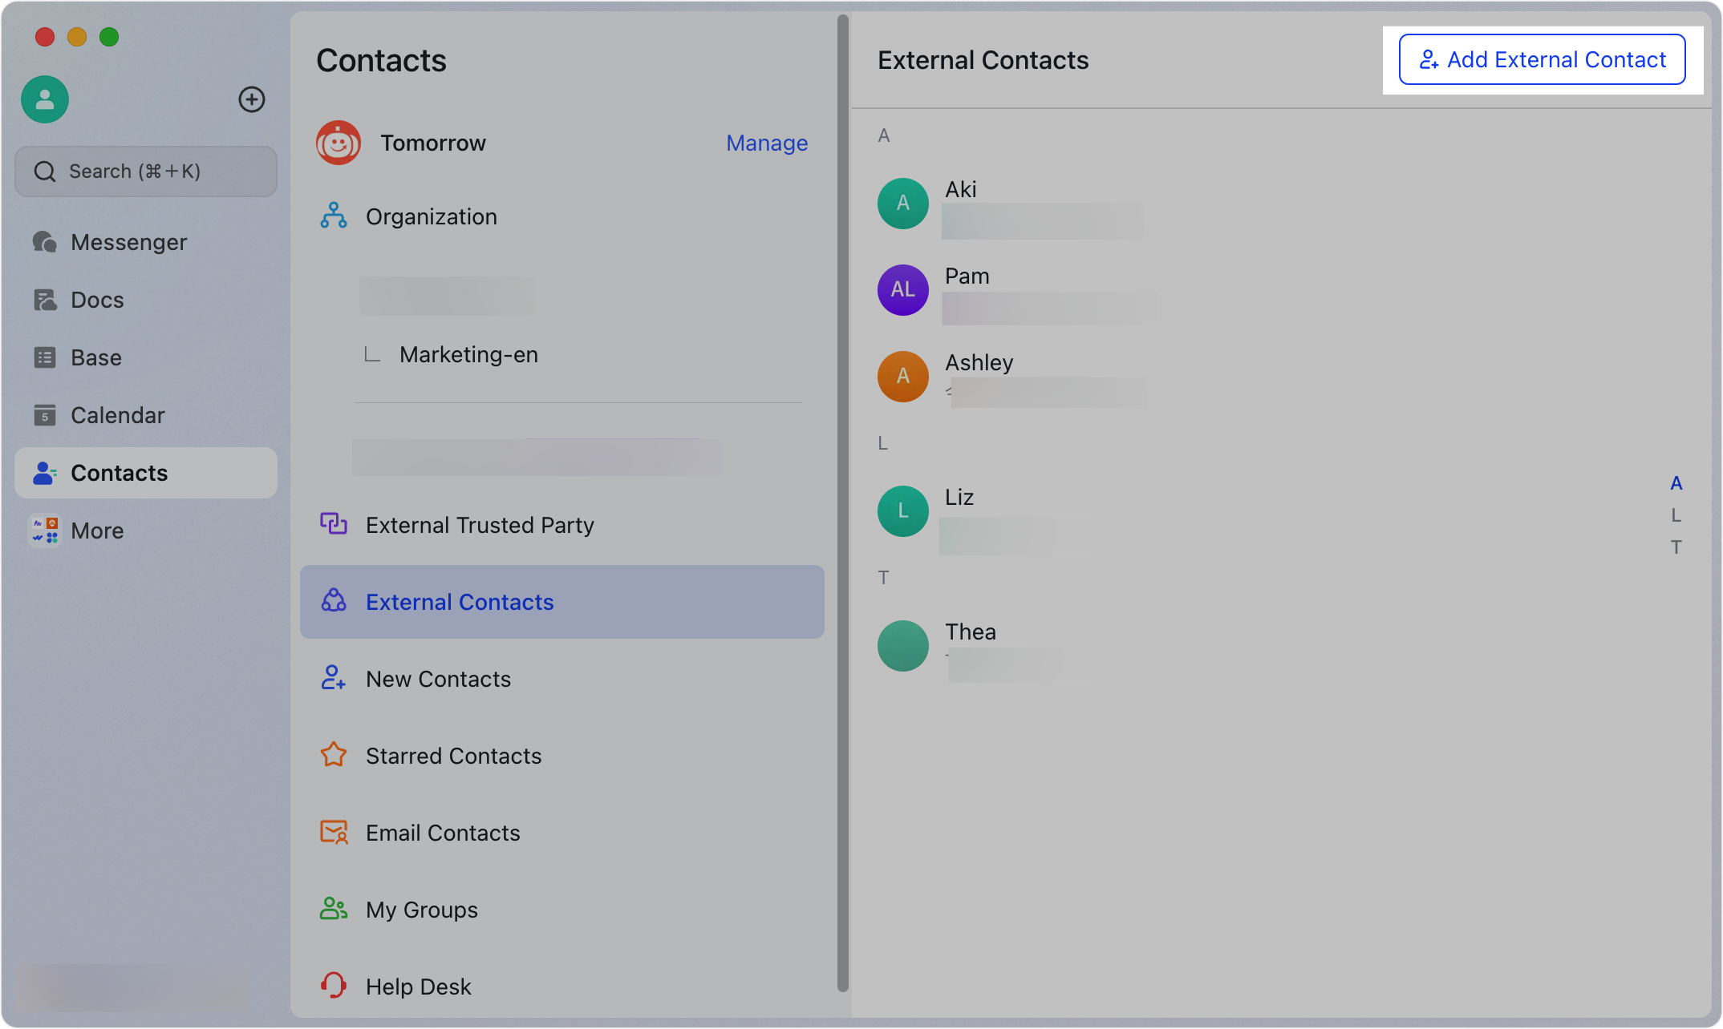The height and width of the screenshot is (1029, 1723).
Task: Click your profile avatar top-left
Action: click(x=44, y=99)
